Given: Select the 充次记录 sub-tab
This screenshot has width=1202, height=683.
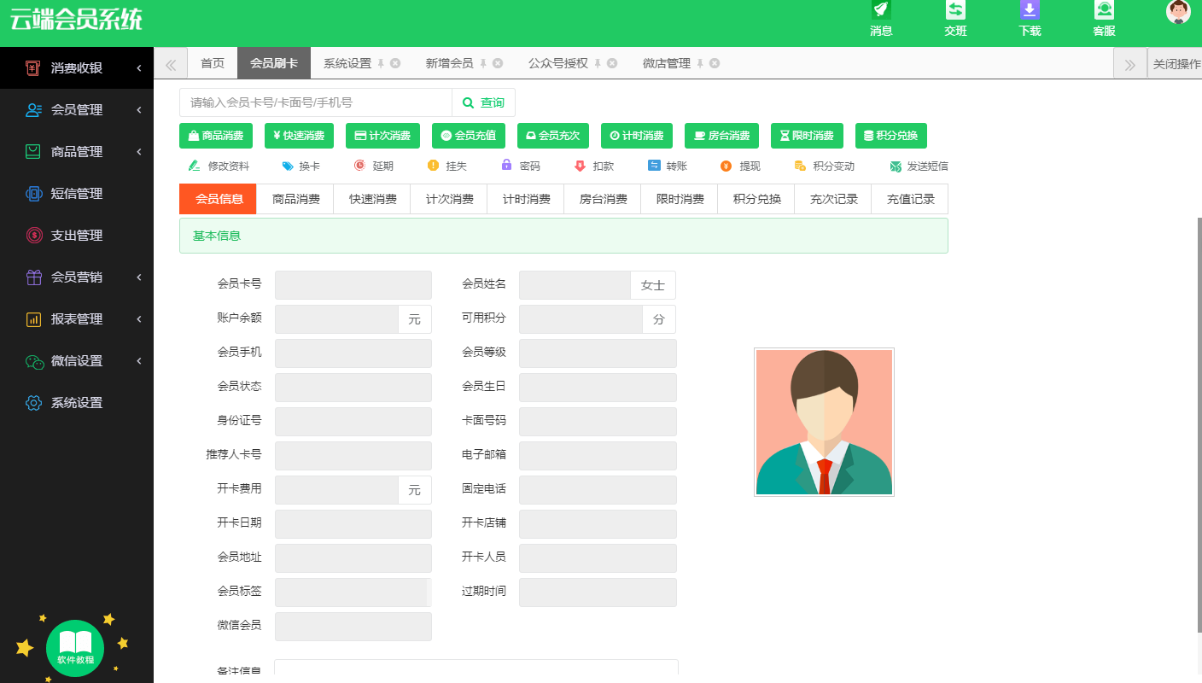Looking at the screenshot, I should pyautogui.click(x=833, y=199).
